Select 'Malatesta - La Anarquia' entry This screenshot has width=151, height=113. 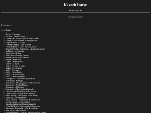pyautogui.click(x=15, y=51)
